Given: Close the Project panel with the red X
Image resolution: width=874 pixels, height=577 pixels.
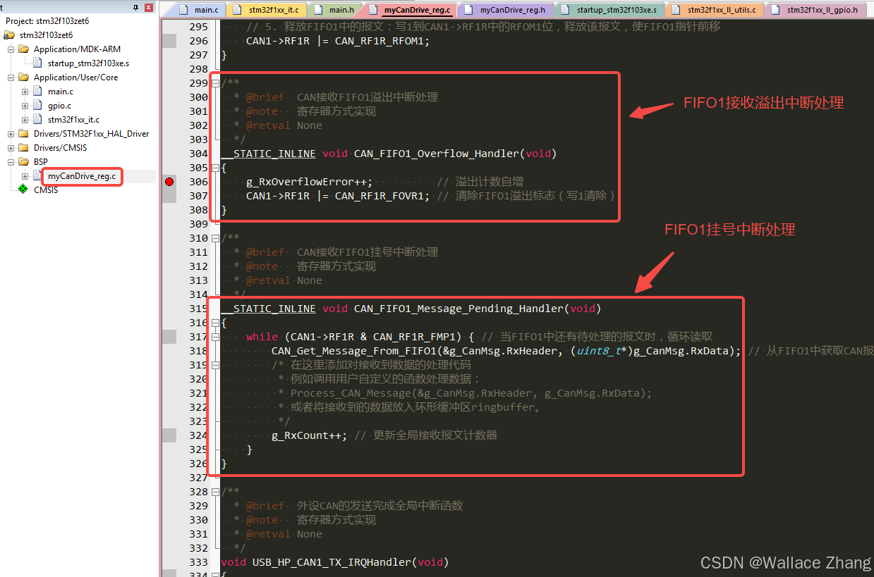Looking at the screenshot, I should 149,7.
